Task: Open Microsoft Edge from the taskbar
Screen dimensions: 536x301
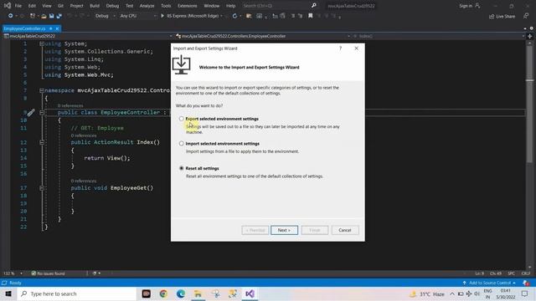Action: pyautogui.click(x=181, y=293)
